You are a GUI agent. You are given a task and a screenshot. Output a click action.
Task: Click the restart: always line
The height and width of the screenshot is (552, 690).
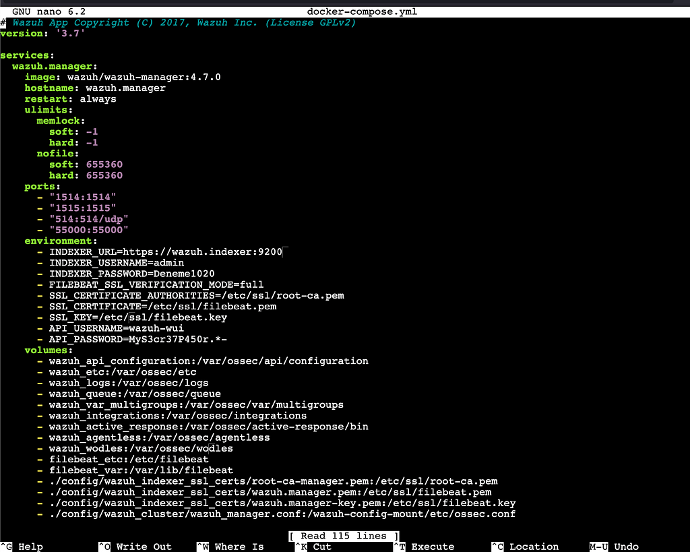point(70,99)
